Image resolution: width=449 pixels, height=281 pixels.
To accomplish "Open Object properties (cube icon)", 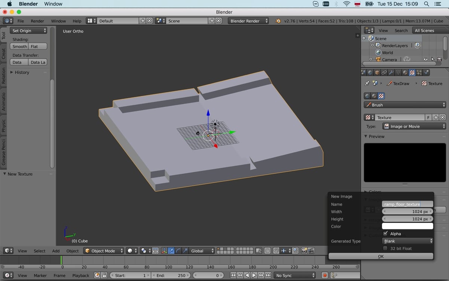I will 377,72.
